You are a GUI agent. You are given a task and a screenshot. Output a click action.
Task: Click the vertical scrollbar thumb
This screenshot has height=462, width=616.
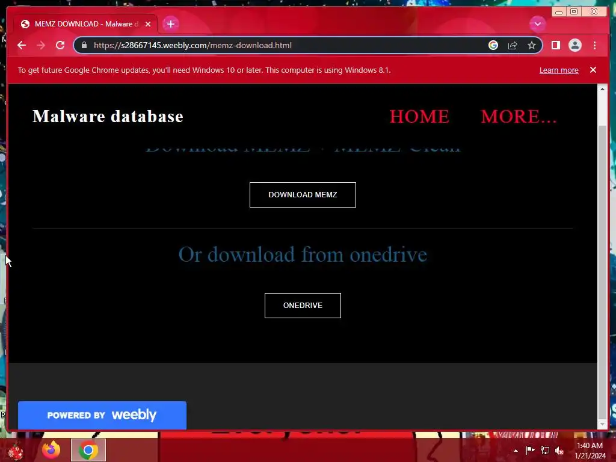602,273
